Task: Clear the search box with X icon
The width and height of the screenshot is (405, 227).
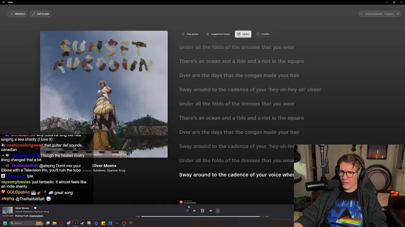Action: pos(398,14)
